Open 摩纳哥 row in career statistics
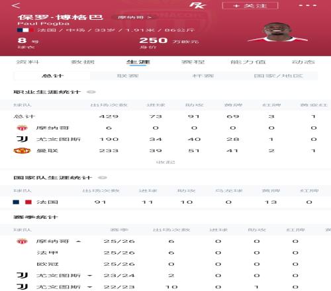This screenshot has width=331, height=291. click(x=165, y=128)
